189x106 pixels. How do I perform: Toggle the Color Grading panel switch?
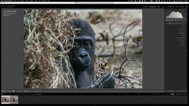166,33
